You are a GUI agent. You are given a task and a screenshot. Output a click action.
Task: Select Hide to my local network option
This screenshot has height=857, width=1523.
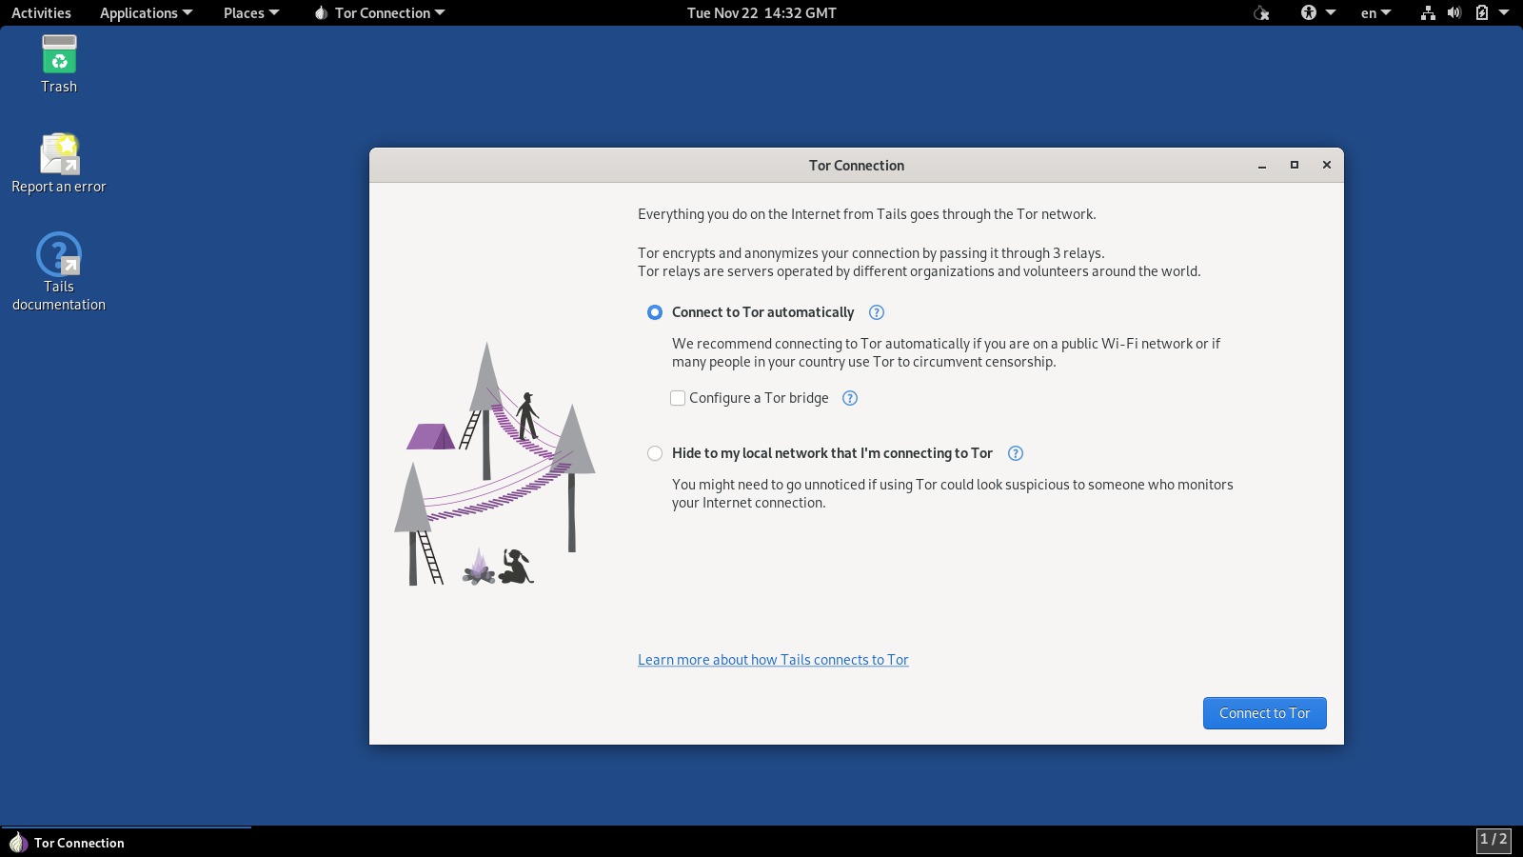(655, 453)
